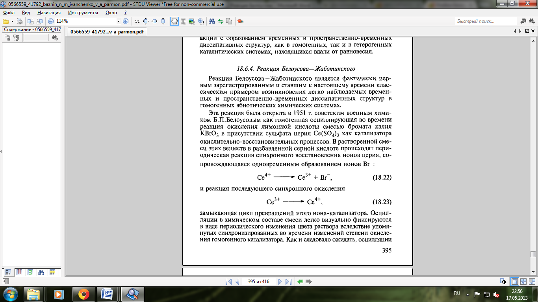The height and width of the screenshot is (302, 538).
Task: Click the scrollbar up arrow
Action: tap(533, 40)
